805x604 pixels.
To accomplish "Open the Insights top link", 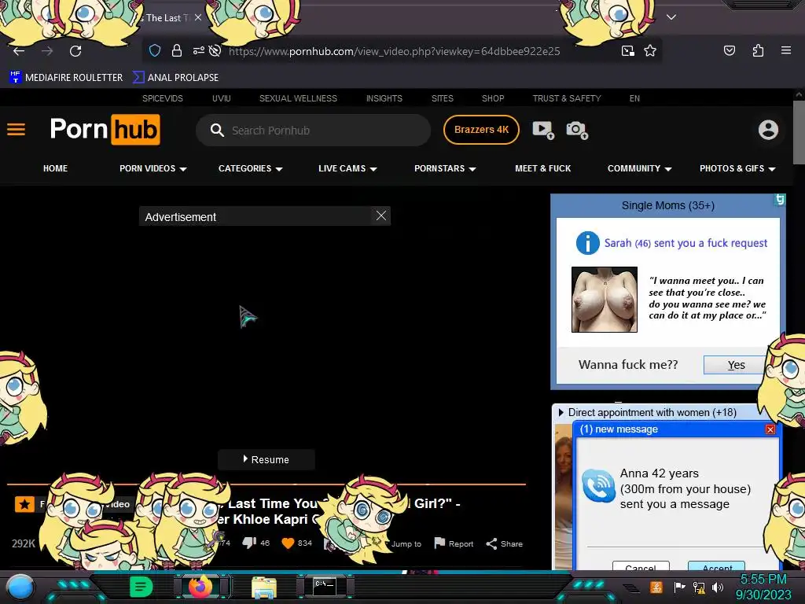I will coord(384,98).
